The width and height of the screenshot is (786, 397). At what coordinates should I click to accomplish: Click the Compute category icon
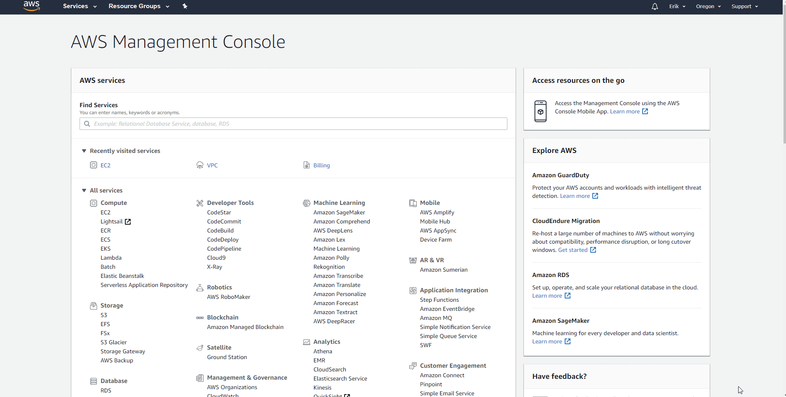(x=94, y=203)
